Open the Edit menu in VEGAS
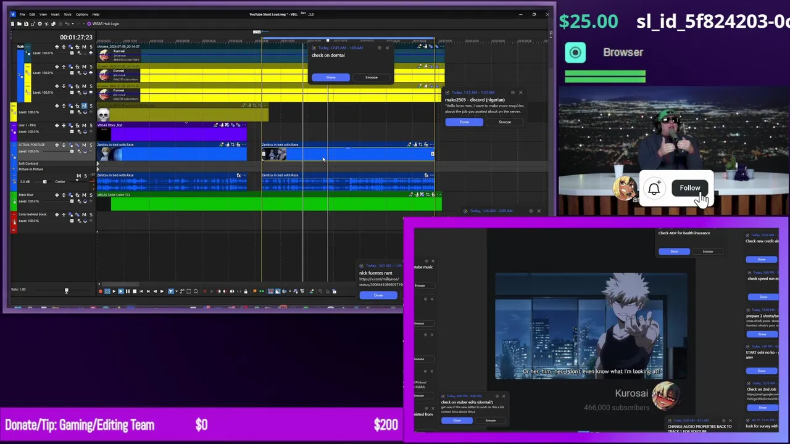This screenshot has width=790, height=444. 32,14
